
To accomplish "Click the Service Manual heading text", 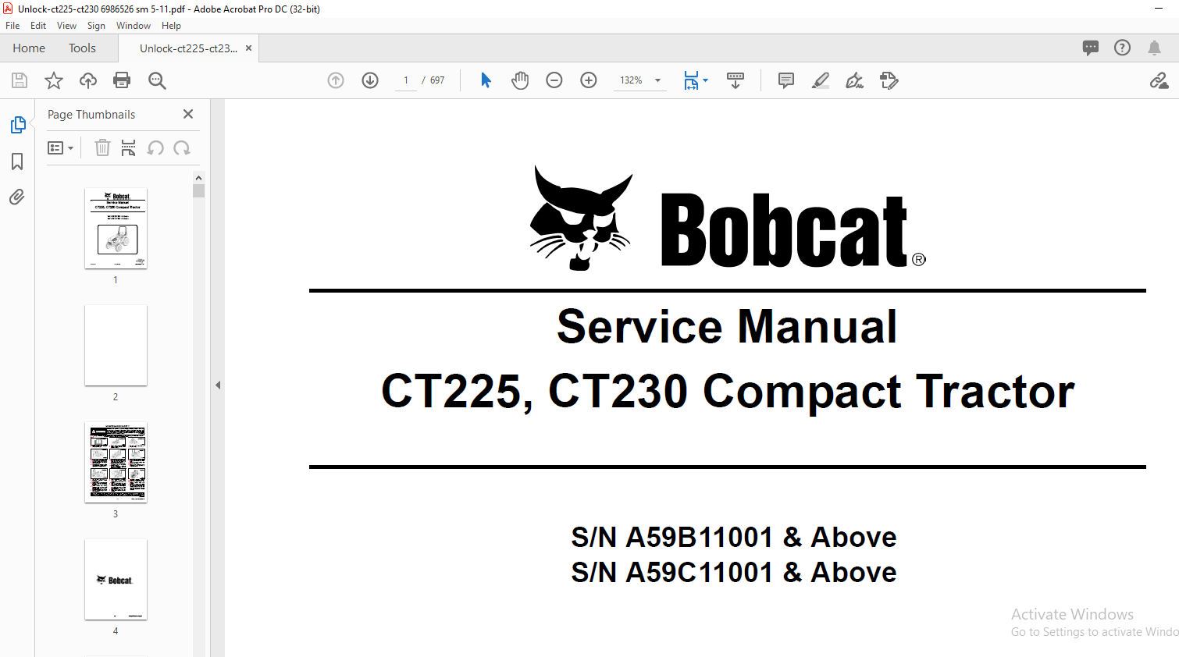I will click(x=727, y=326).
